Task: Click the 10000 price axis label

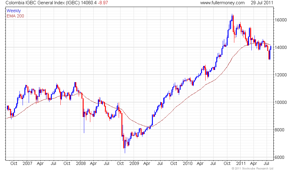Action: click(x=280, y=102)
